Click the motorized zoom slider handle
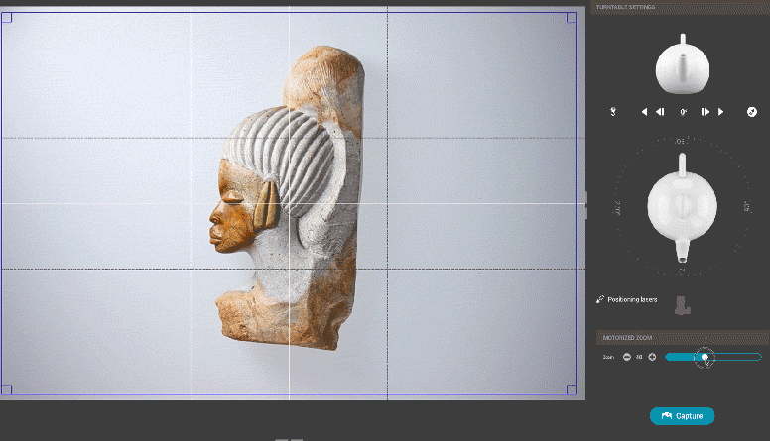Viewport: 770px width, 441px height. (705, 357)
